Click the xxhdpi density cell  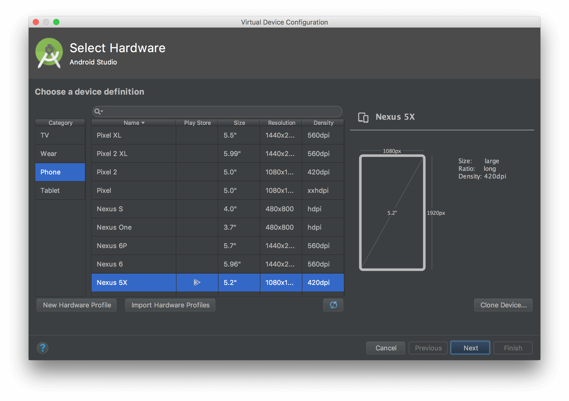click(x=323, y=191)
